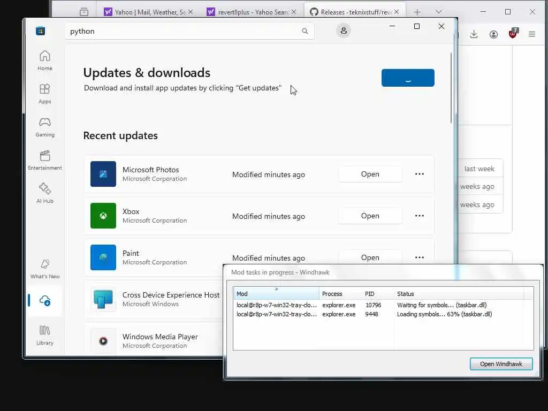Click the Windows Media Player icon

(103, 341)
